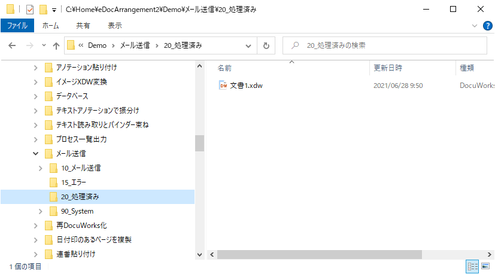Expand テキストアノテーションで振分け folder
The image size is (495, 274).
point(36,111)
